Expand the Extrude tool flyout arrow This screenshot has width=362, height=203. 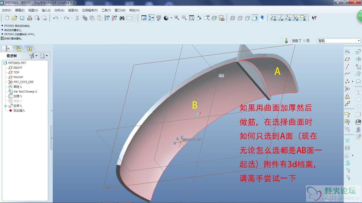pos(353,155)
